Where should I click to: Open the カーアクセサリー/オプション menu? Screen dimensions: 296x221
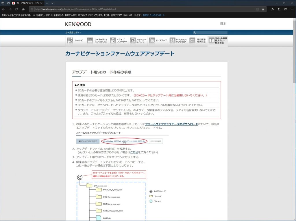178,40
